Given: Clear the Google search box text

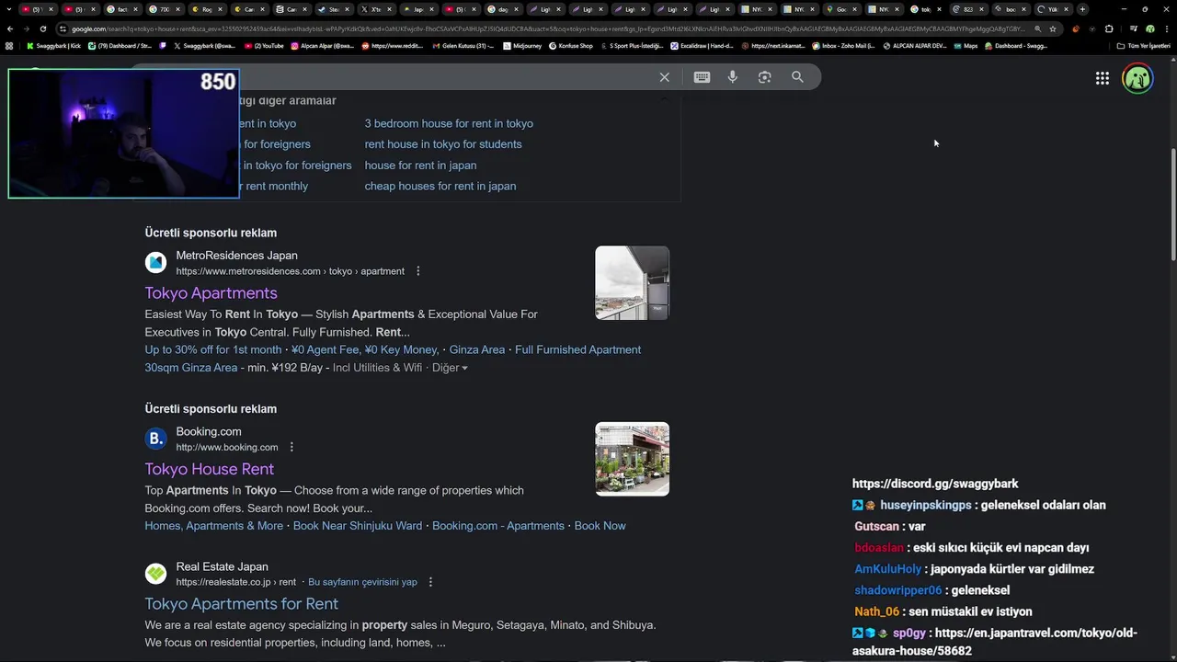Looking at the screenshot, I should point(664,77).
